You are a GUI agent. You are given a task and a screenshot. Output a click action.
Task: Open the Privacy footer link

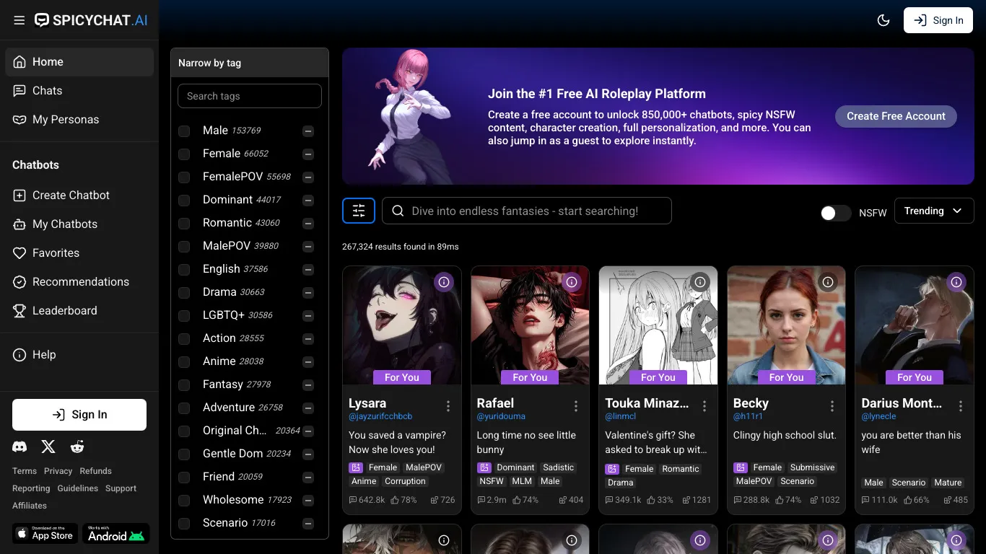point(58,471)
